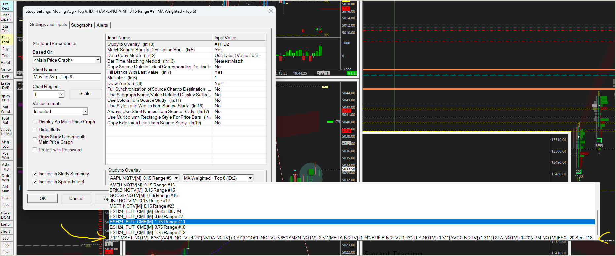Open the Alert Manager toolbar button
Viewport: 616px width, 256px height.
click(6, 189)
